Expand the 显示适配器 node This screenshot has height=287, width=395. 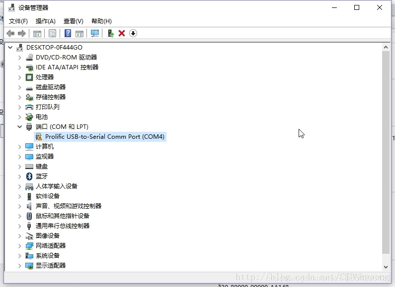(20, 266)
